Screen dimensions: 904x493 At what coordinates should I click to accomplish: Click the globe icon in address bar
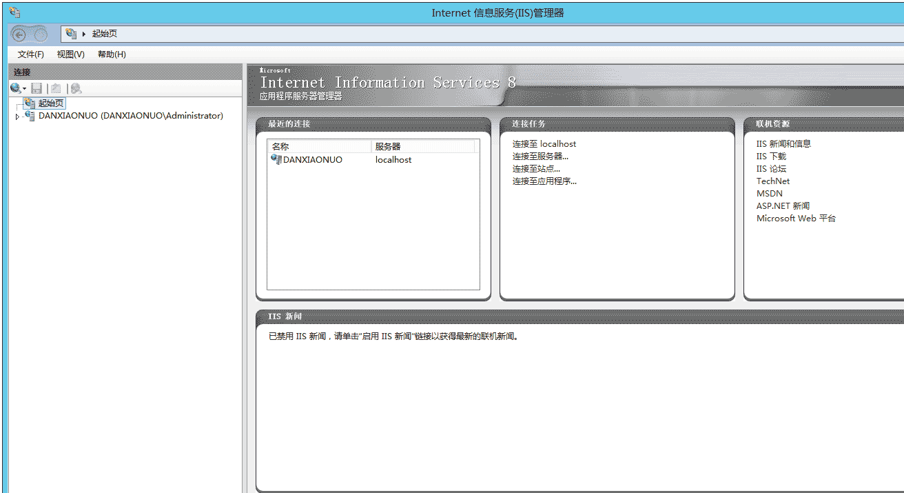[71, 33]
